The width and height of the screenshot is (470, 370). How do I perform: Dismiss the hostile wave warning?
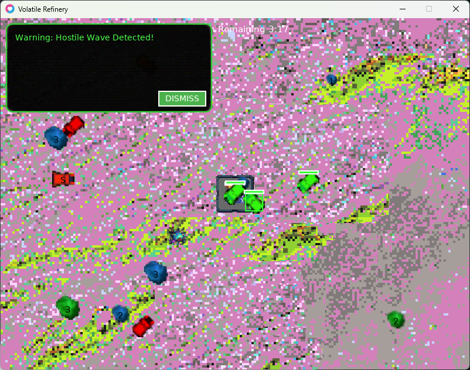(x=182, y=98)
